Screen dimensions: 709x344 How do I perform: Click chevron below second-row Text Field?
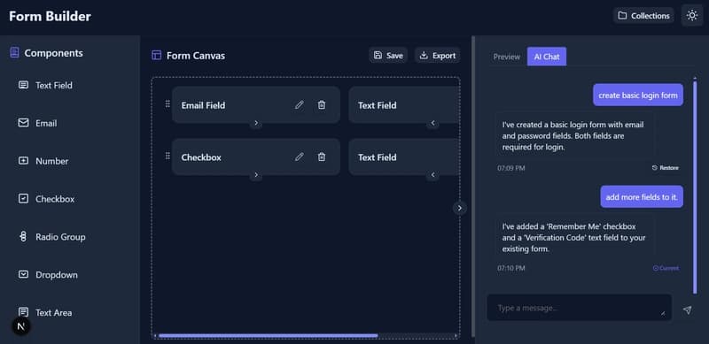[432, 175]
